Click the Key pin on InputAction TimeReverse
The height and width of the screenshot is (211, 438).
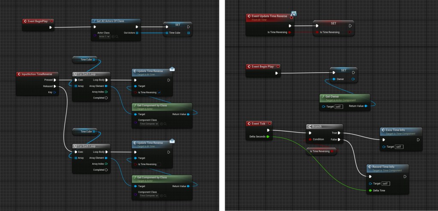coord(55,92)
